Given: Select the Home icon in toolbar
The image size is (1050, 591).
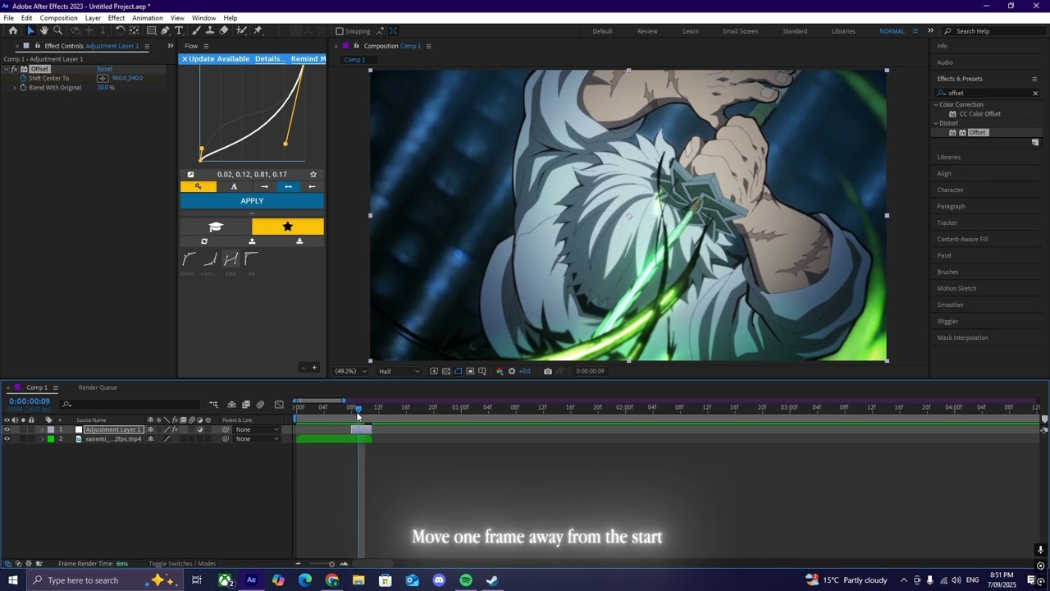Looking at the screenshot, I should tap(13, 30).
